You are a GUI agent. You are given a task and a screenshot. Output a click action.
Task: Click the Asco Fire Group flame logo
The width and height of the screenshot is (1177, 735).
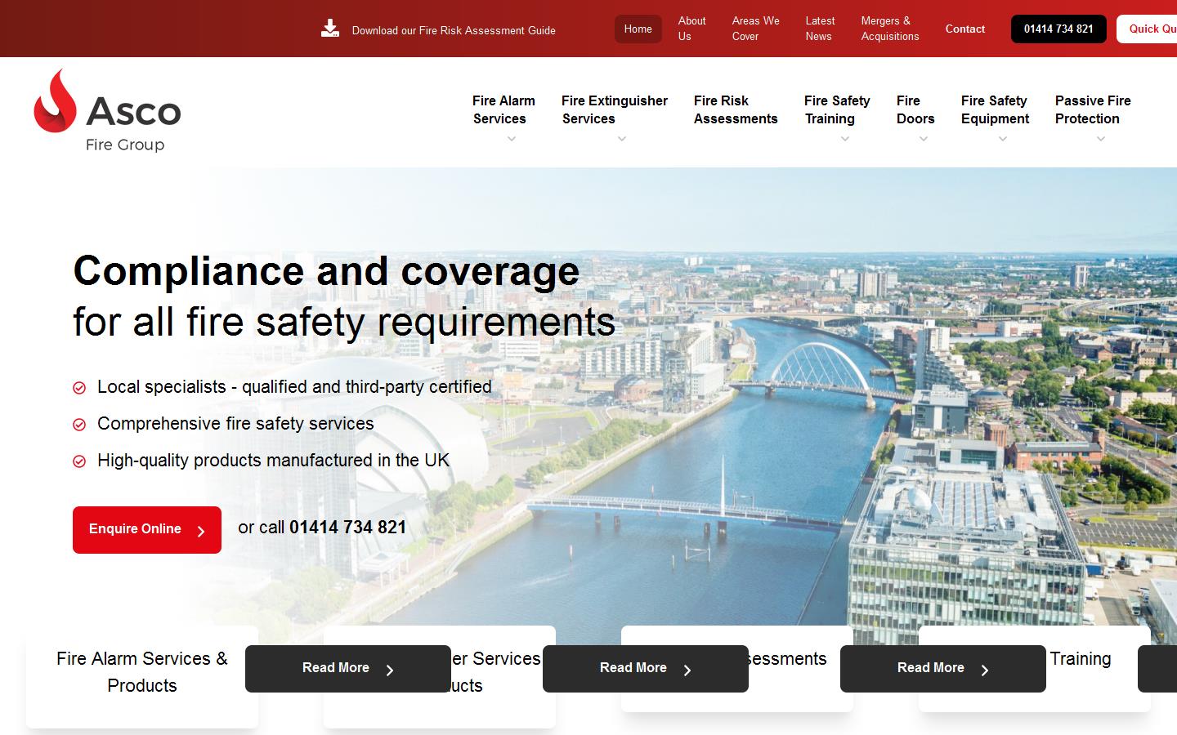(55, 105)
